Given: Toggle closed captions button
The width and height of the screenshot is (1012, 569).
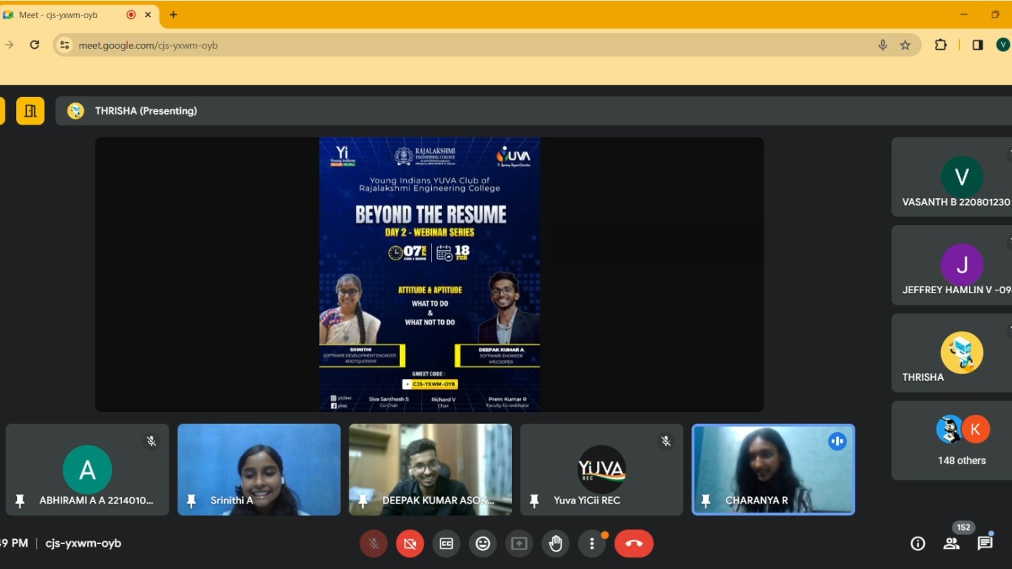Looking at the screenshot, I should tap(447, 543).
